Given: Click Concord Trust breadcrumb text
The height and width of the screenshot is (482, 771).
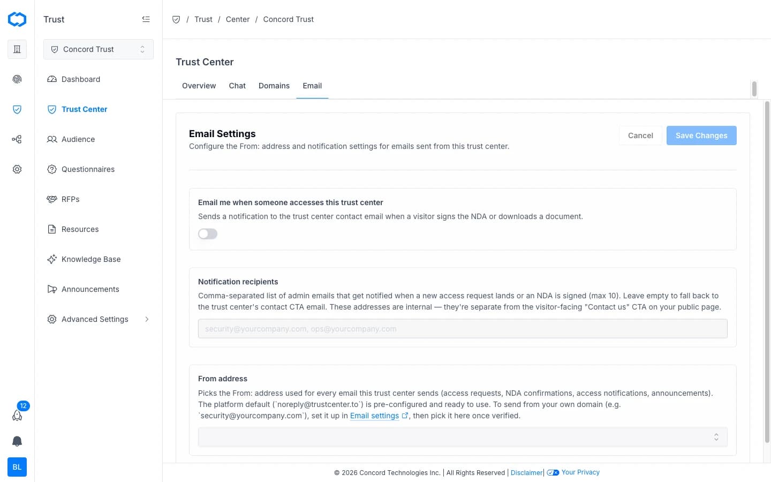Looking at the screenshot, I should [289, 19].
